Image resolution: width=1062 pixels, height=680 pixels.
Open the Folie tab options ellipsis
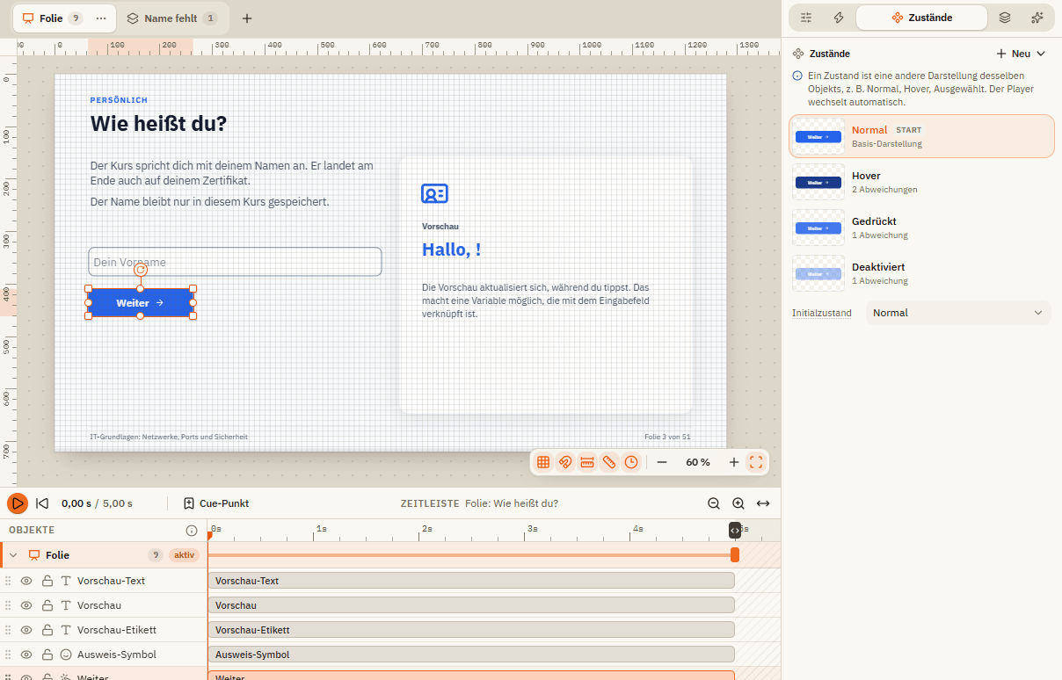101,18
